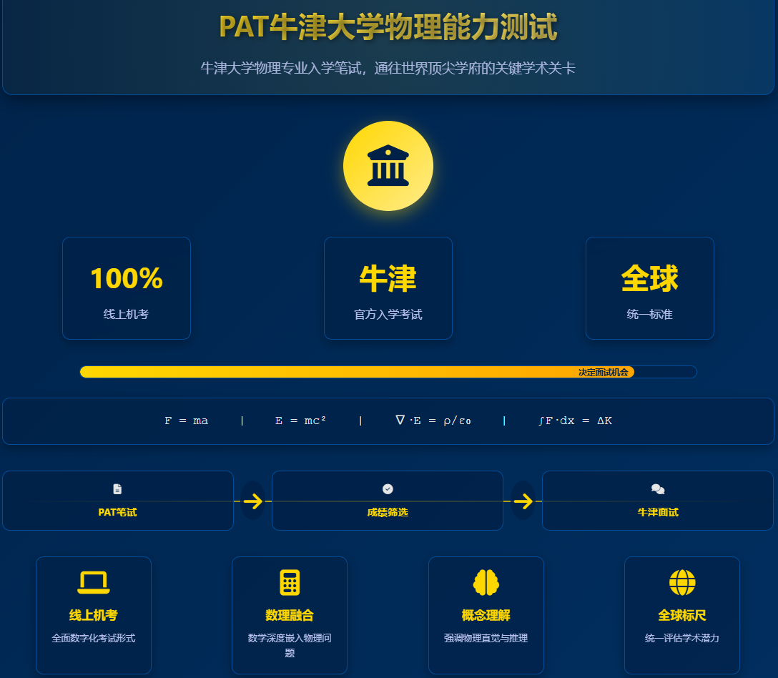The height and width of the screenshot is (678, 778).
Task: Click the document icon above PAT笔试
Action: 117,489
